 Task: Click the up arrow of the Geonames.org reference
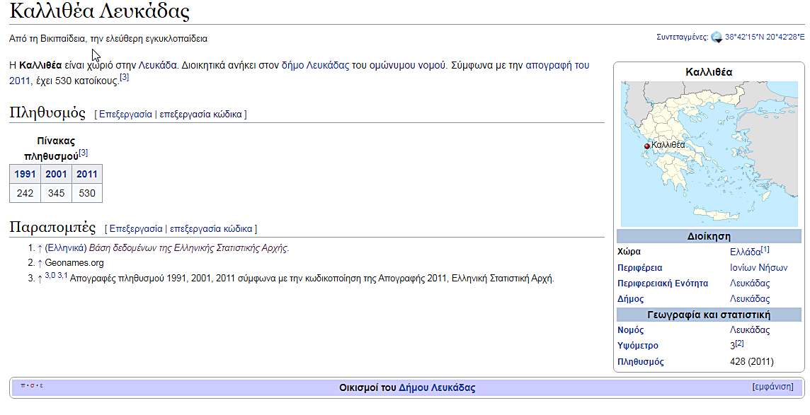coord(40,263)
